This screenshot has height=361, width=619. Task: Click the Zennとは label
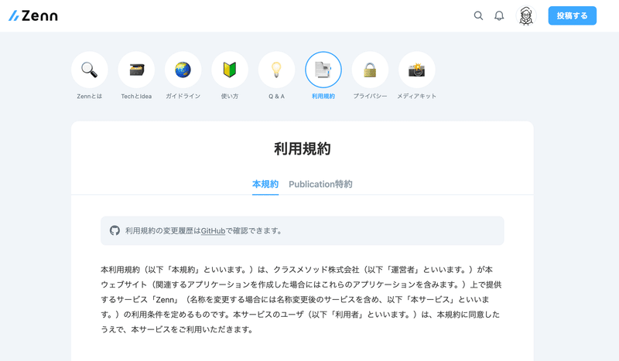pyautogui.click(x=90, y=97)
